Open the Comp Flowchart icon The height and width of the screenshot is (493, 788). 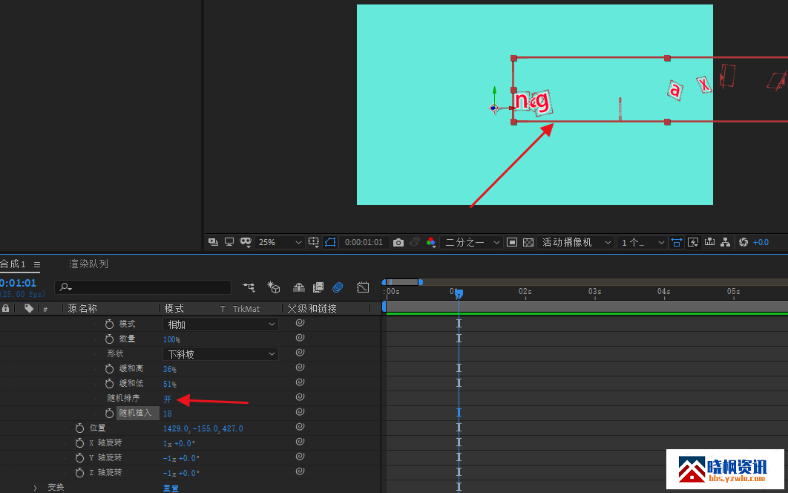click(x=725, y=242)
